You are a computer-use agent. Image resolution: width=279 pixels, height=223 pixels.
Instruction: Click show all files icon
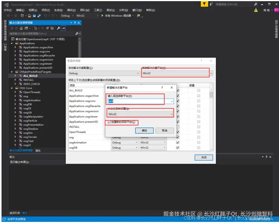tap(52, 28)
